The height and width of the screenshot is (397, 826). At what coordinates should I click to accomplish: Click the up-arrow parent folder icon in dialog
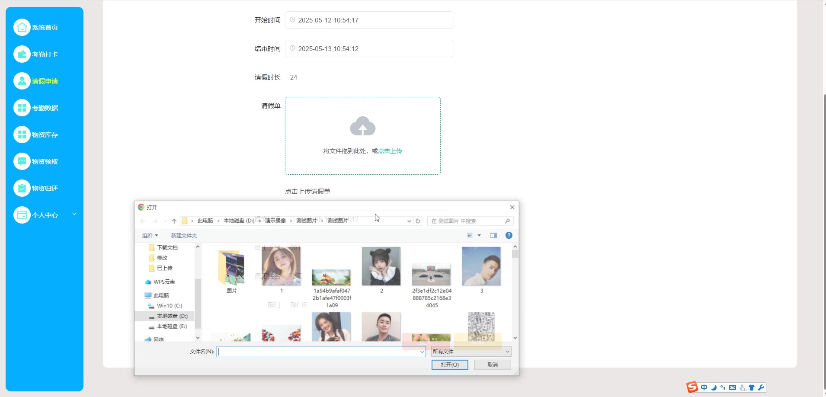[174, 221]
